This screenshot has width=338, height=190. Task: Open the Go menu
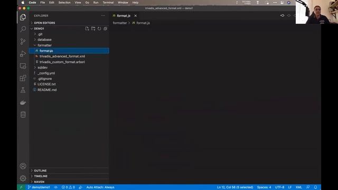(87, 3)
